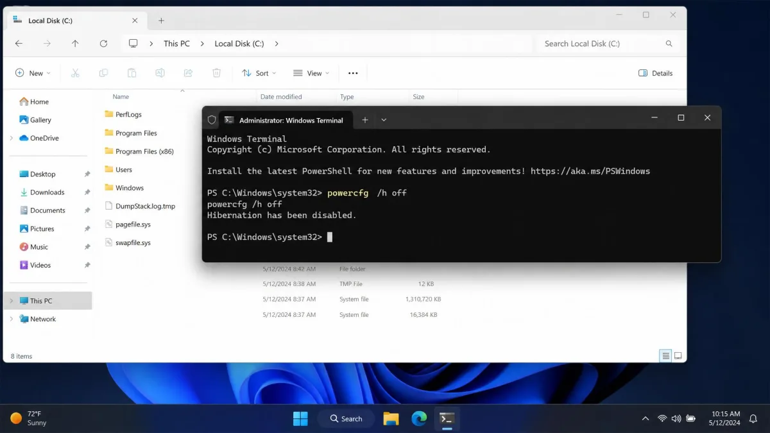This screenshot has height=433, width=770.
Task: Add a new File Explorer tab
Action: [x=161, y=21]
